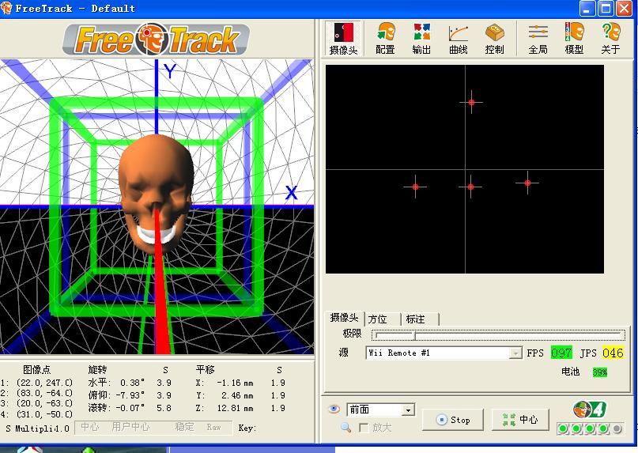Image resolution: width=638 pixels, height=453 pixels.
Task: Click the second green Wii LED indicator
Action: point(576,428)
